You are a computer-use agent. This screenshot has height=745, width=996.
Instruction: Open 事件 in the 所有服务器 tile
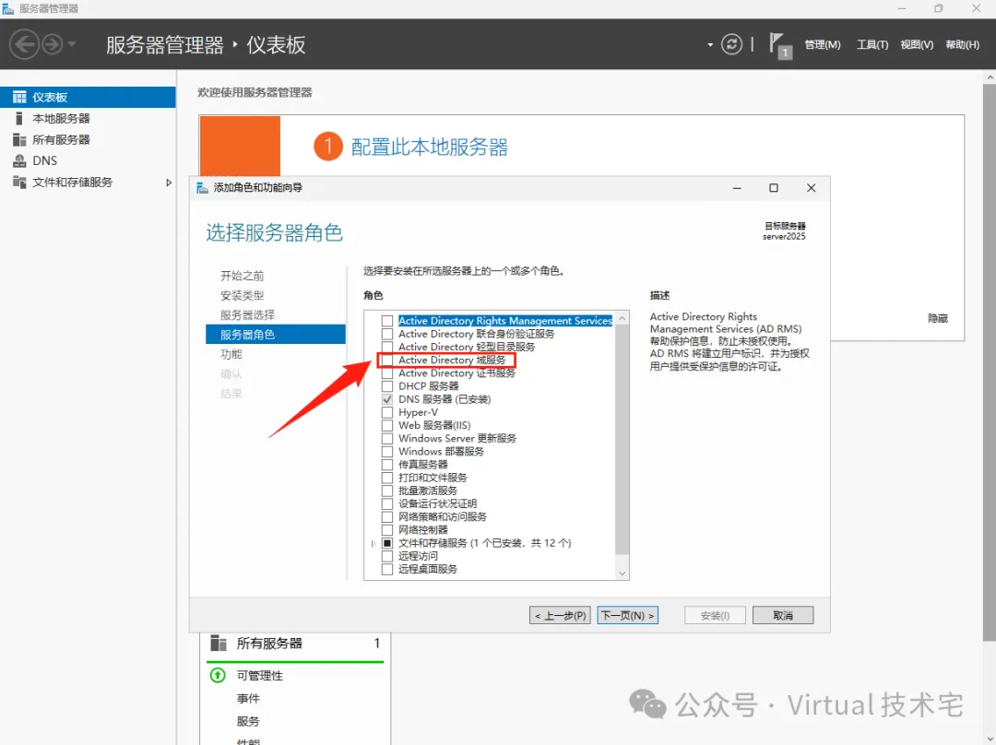coord(248,699)
